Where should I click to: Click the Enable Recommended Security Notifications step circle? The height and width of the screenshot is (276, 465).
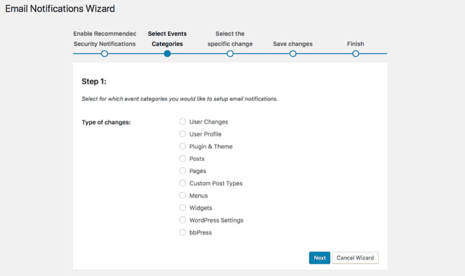(x=104, y=54)
